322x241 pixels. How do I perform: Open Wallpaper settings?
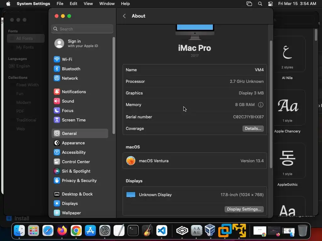click(x=80, y=213)
